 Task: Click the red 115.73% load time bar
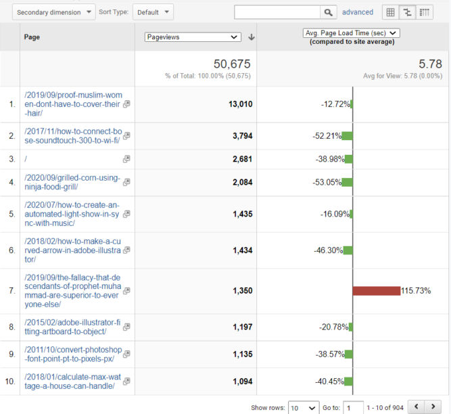pyautogui.click(x=377, y=291)
